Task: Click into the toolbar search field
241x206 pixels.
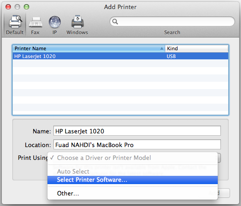Action: 172,21
